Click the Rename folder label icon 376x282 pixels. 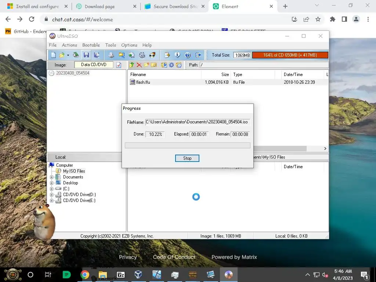154,65
